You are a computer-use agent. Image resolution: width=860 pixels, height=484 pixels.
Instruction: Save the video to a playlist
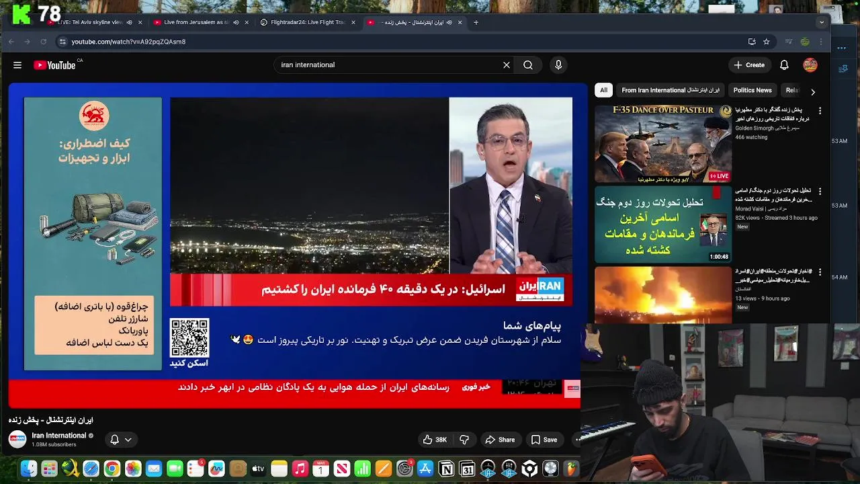(x=544, y=440)
